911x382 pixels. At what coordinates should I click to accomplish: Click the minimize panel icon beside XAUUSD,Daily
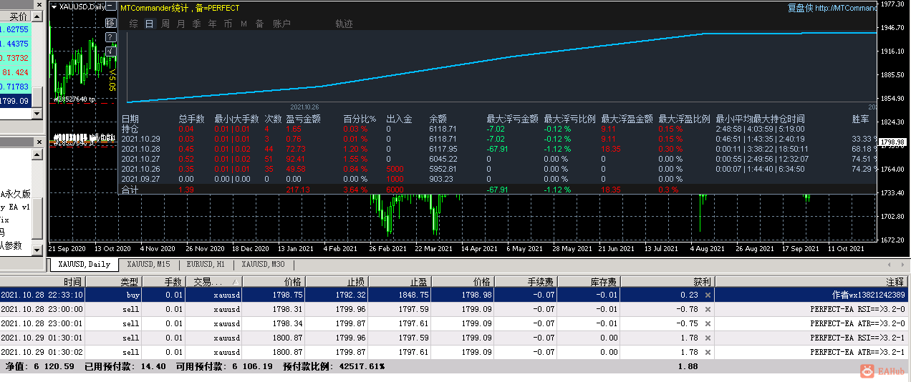click(x=110, y=6)
